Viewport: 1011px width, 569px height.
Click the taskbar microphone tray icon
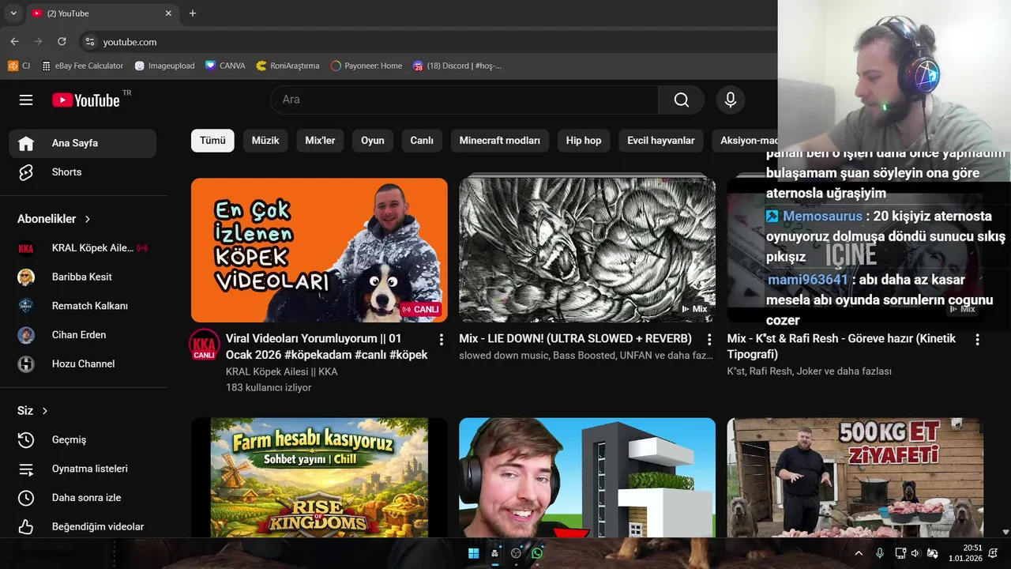[880, 553]
